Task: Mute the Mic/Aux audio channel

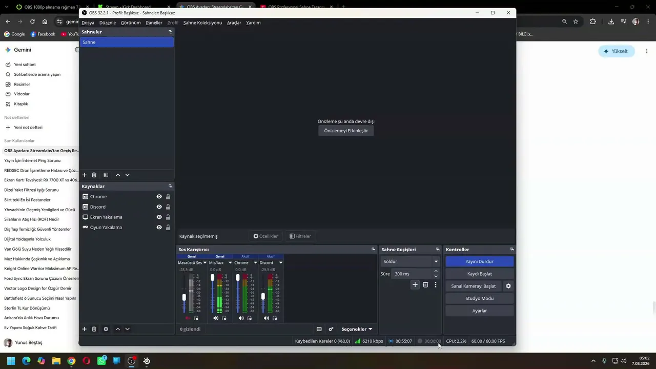Action: point(216,318)
